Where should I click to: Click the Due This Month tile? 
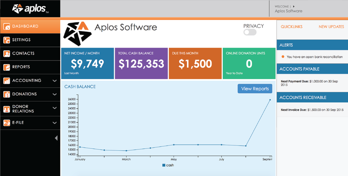pyautogui.click(x=195, y=63)
